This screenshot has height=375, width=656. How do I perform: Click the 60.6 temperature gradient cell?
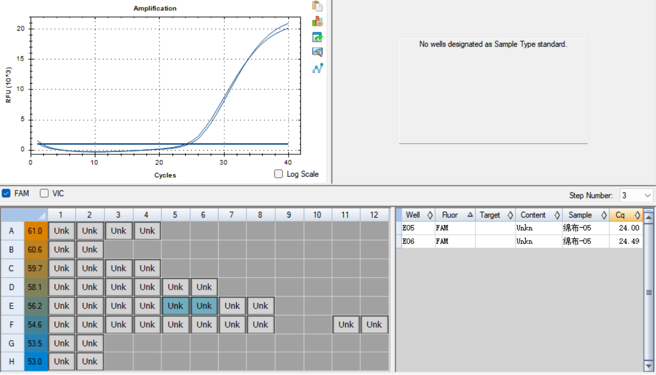35,249
